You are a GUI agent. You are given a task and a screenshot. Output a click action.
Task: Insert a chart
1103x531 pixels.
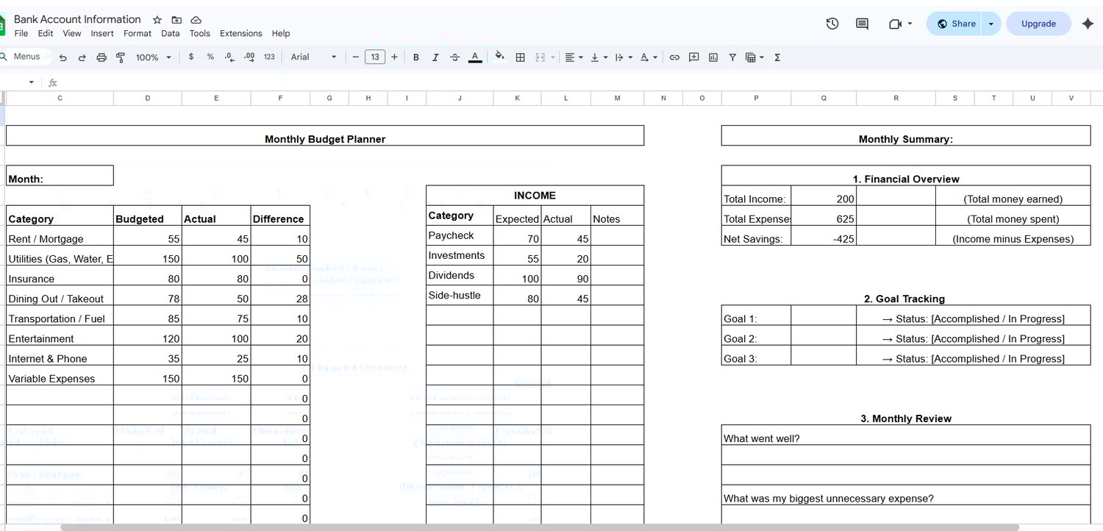(x=713, y=57)
